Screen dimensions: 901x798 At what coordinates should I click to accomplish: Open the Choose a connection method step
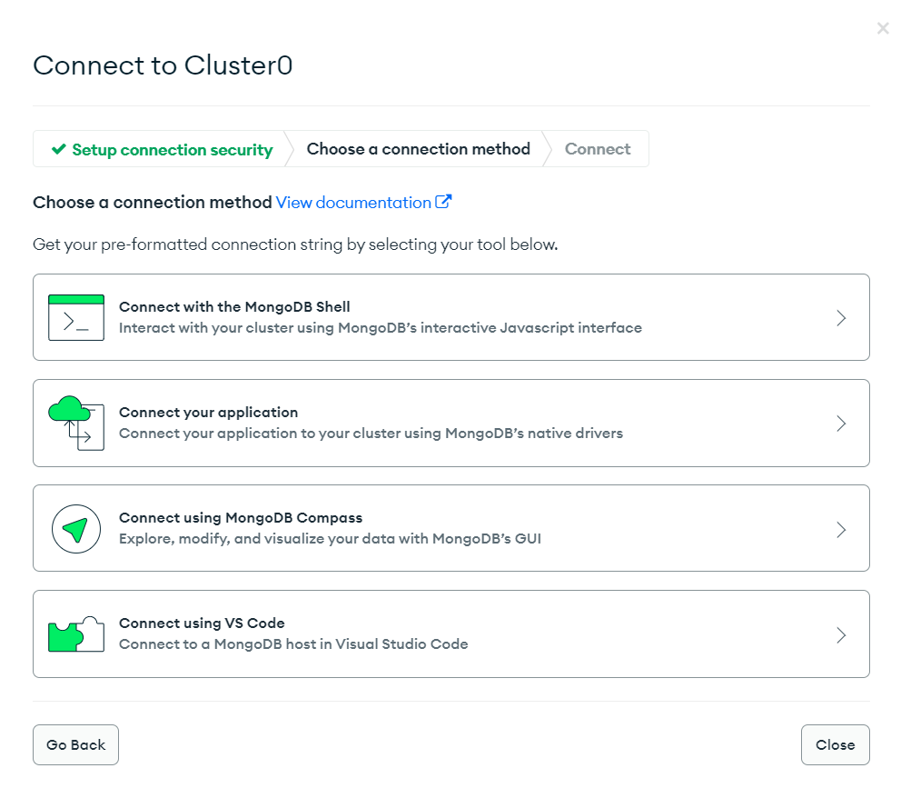pos(419,148)
